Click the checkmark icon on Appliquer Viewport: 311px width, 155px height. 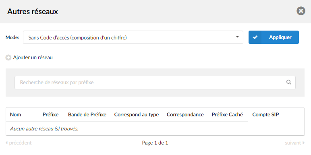tap(255, 37)
